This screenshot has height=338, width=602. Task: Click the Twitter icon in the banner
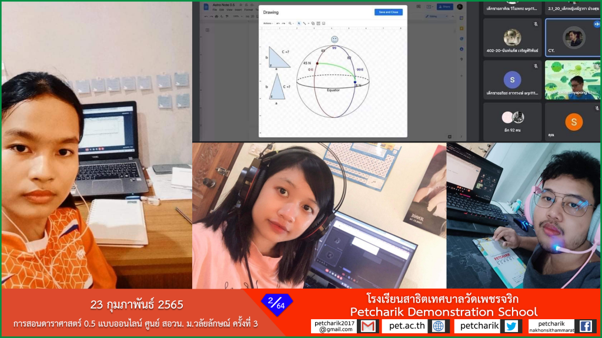[511, 326]
